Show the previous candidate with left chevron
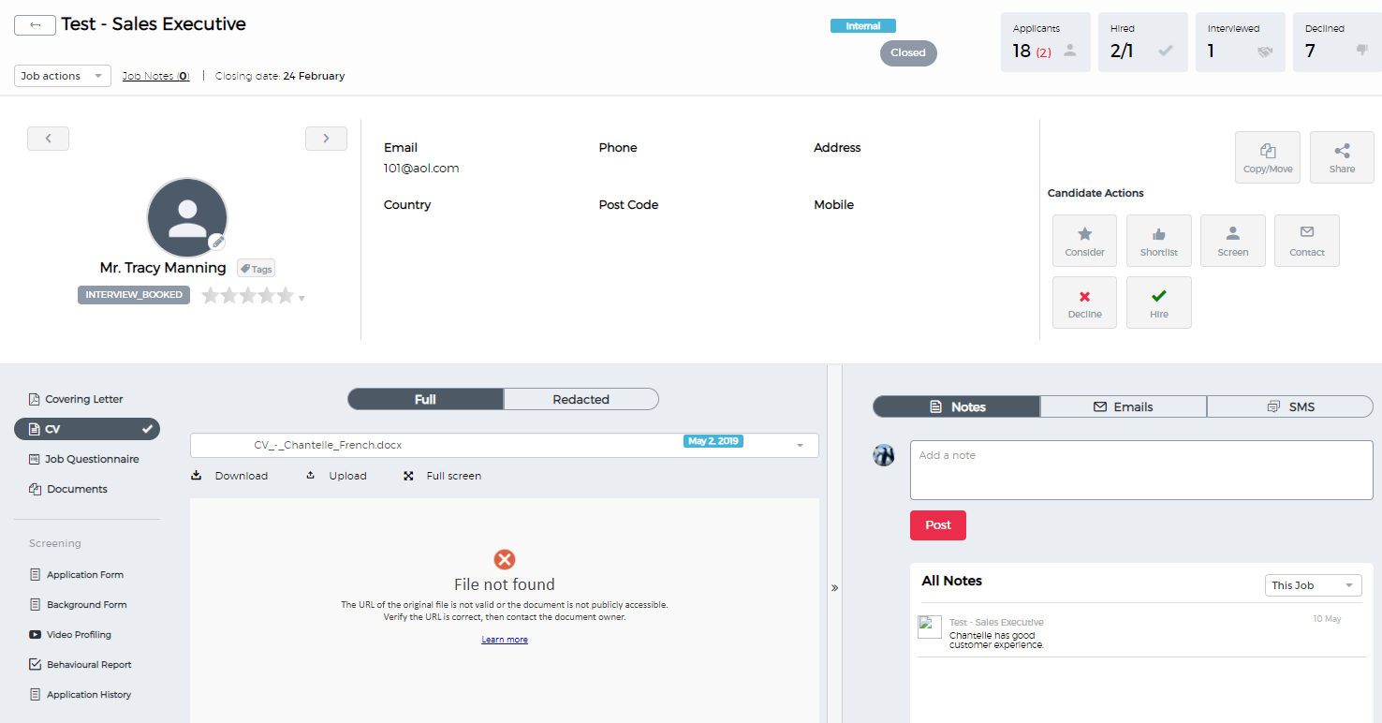 click(48, 139)
